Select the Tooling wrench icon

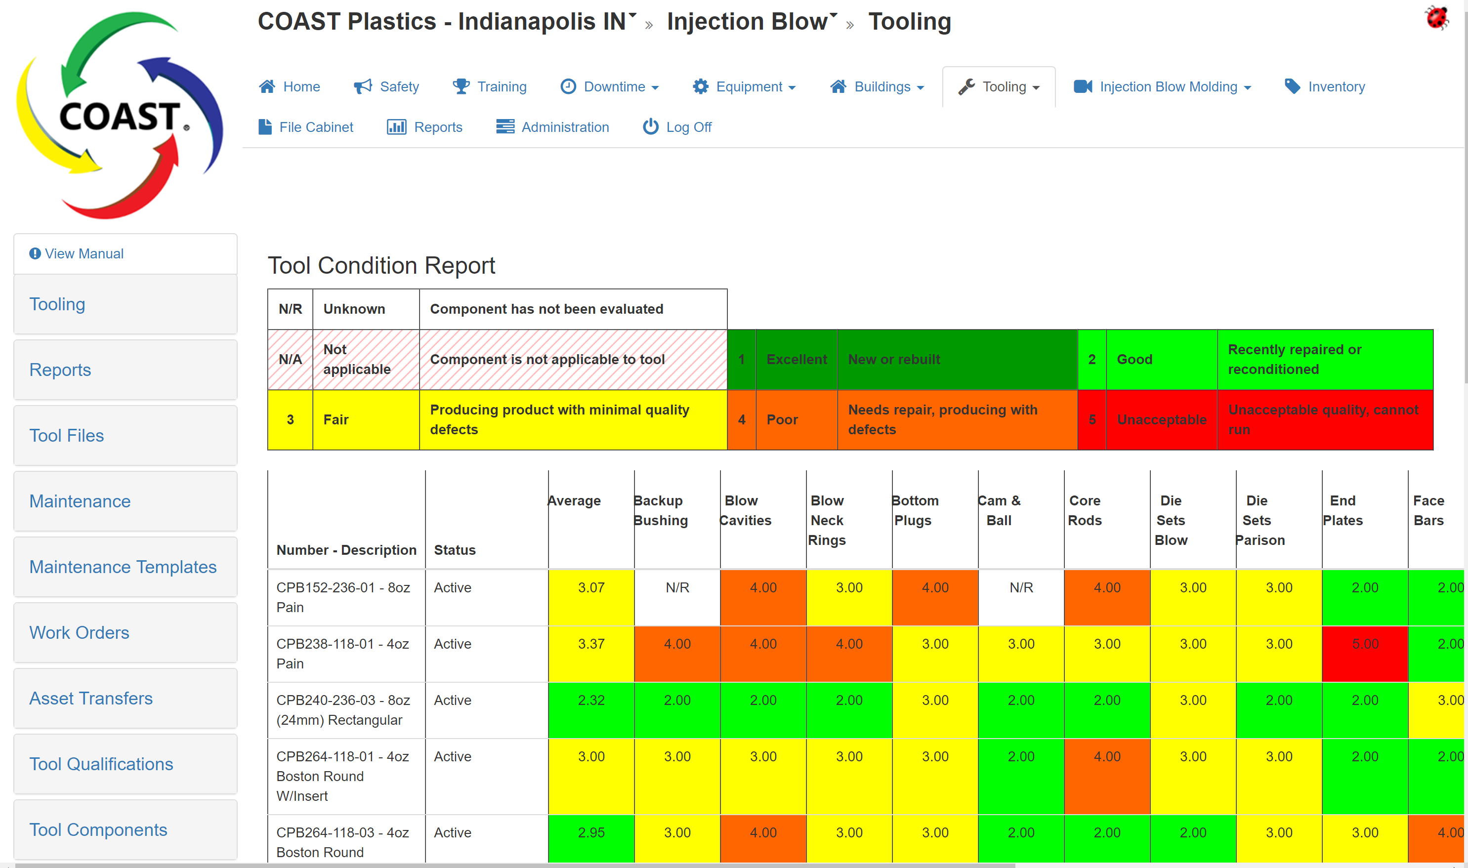tap(967, 86)
